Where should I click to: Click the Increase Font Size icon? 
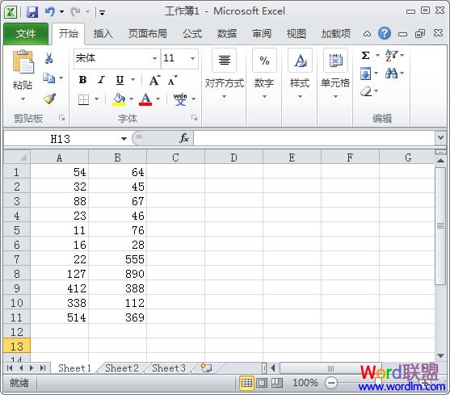154,80
